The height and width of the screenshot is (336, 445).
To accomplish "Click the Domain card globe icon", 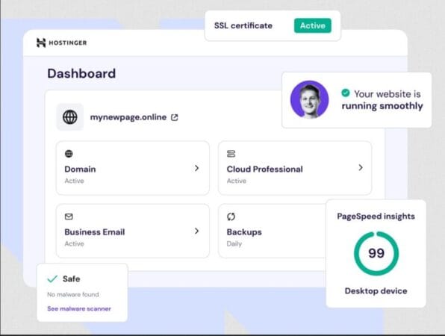I will point(69,154).
